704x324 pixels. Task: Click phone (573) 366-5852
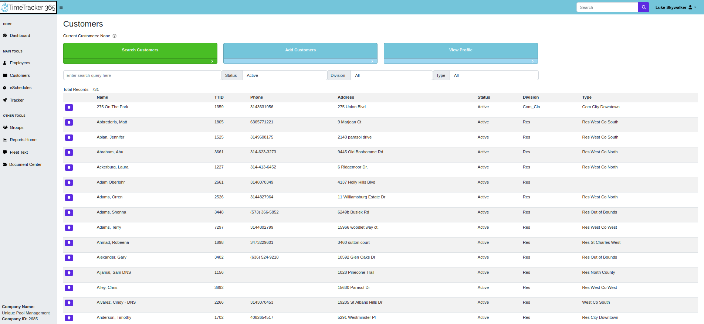[264, 212]
